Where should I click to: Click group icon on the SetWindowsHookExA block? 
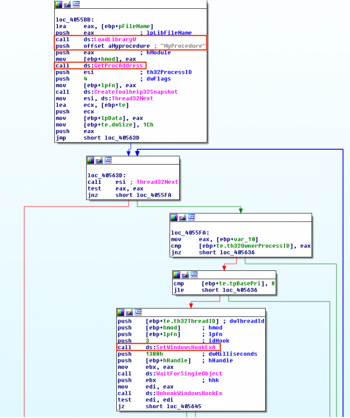138,312
